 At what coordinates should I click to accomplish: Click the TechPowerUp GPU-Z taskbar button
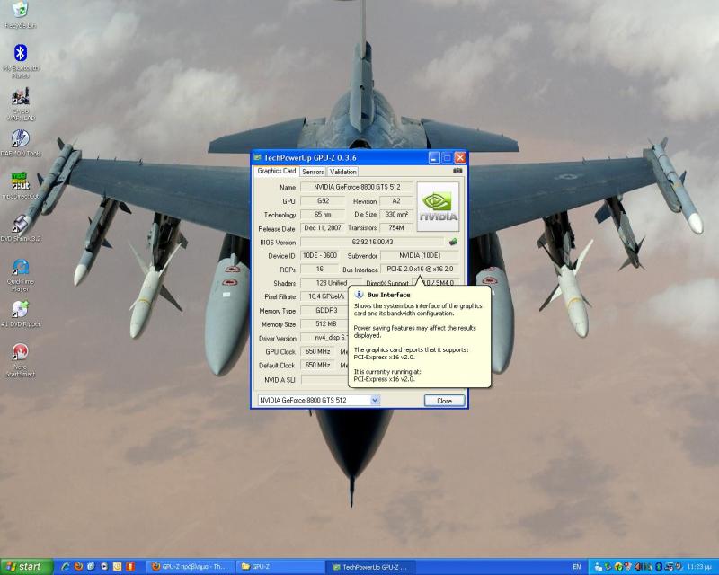coord(370,567)
